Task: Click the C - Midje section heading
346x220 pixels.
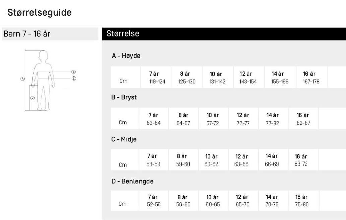Action: (124, 139)
